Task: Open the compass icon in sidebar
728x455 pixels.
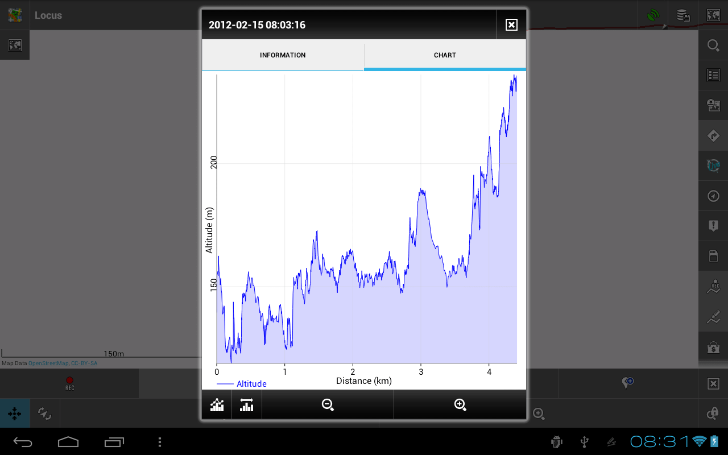Action: [x=713, y=196]
